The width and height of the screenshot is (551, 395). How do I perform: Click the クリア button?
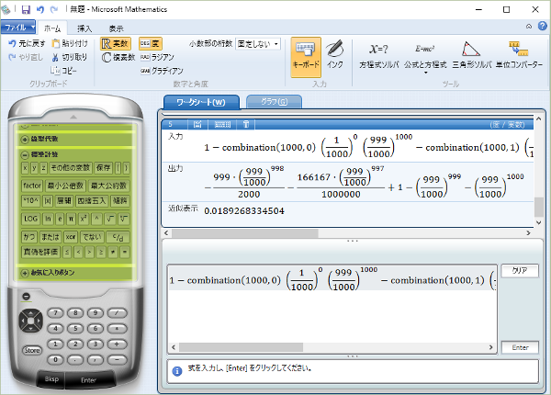coord(520,271)
